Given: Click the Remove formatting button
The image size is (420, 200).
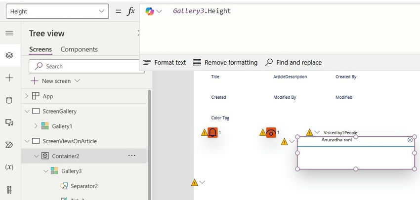Looking at the screenshot, I should 225,62.
